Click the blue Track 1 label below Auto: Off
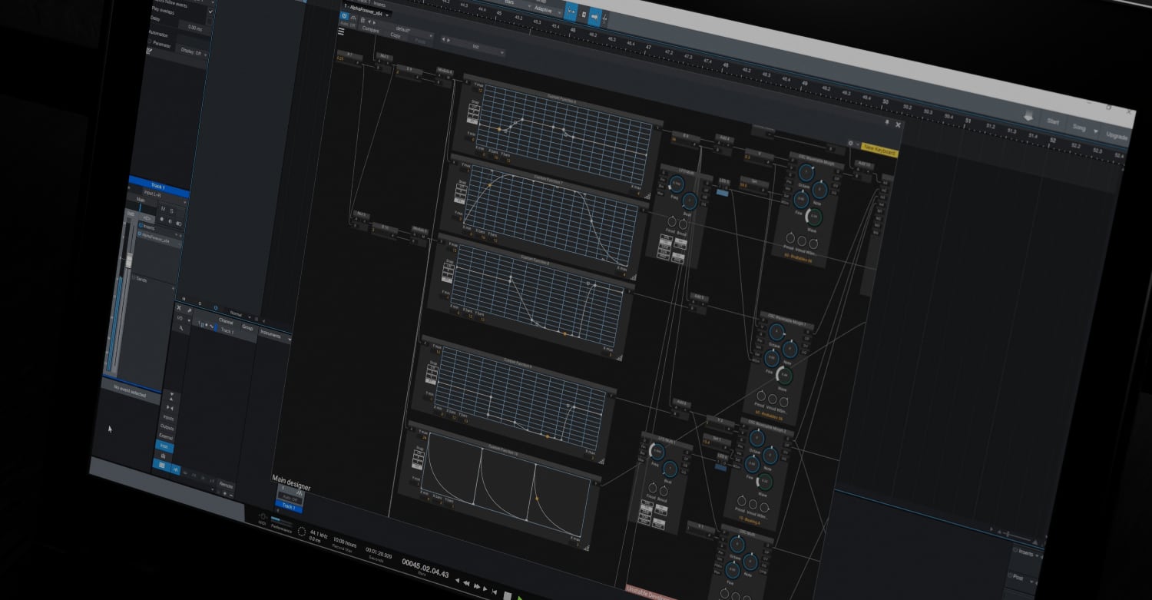 (289, 506)
